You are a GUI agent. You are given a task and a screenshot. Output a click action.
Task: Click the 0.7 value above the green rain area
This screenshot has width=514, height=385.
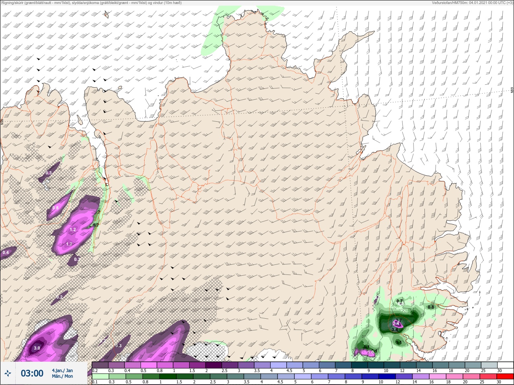(400, 301)
